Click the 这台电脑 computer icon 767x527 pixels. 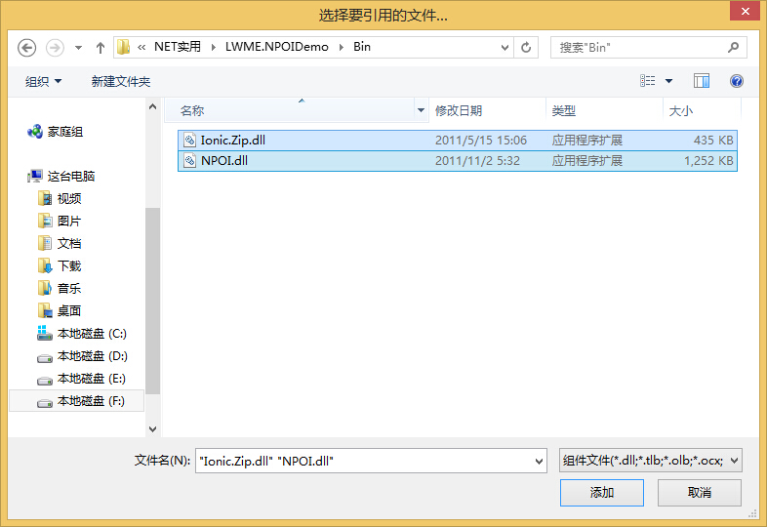point(35,177)
